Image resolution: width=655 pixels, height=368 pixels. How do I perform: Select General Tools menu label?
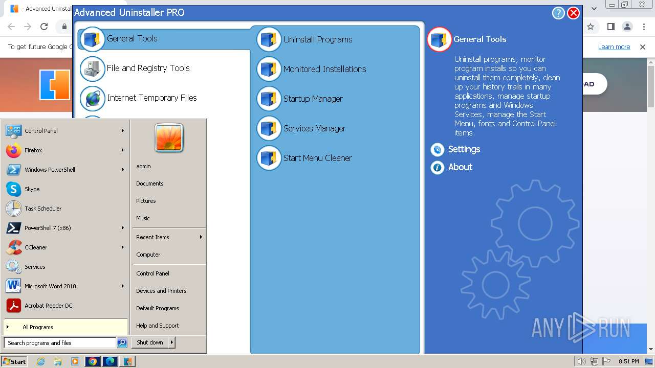point(132,38)
